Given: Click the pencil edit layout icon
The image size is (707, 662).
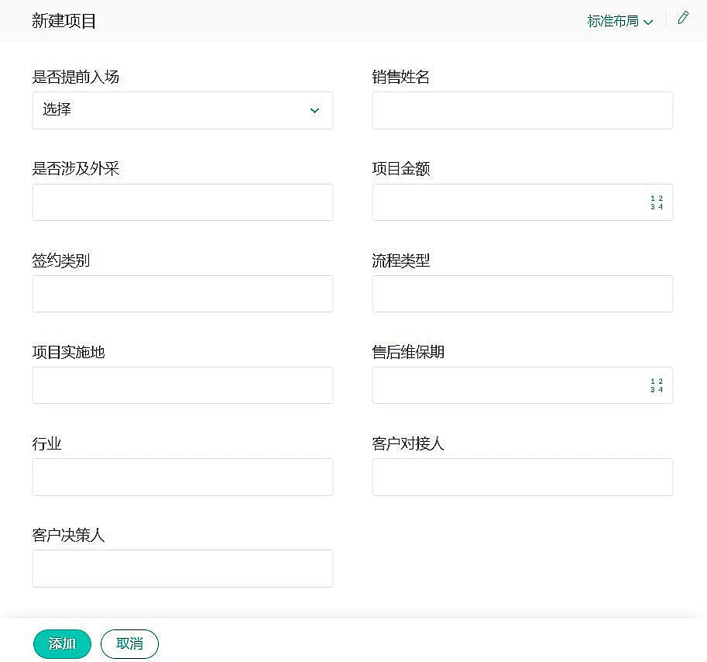Looking at the screenshot, I should 682,19.
